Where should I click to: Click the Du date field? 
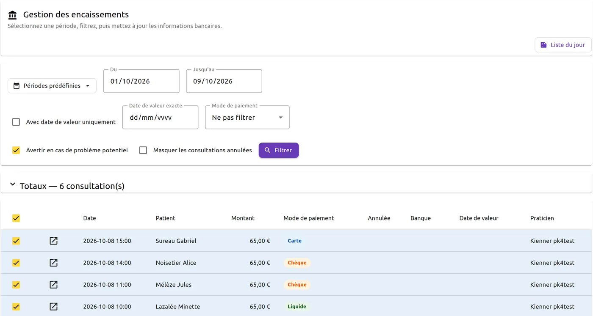point(141,81)
